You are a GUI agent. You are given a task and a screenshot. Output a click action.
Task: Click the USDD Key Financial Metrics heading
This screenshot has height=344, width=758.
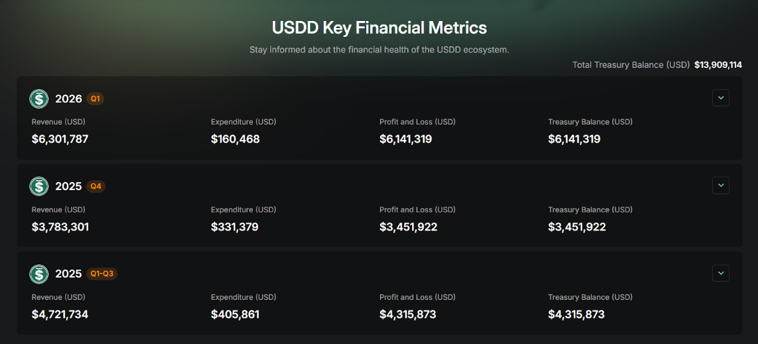[x=379, y=28]
